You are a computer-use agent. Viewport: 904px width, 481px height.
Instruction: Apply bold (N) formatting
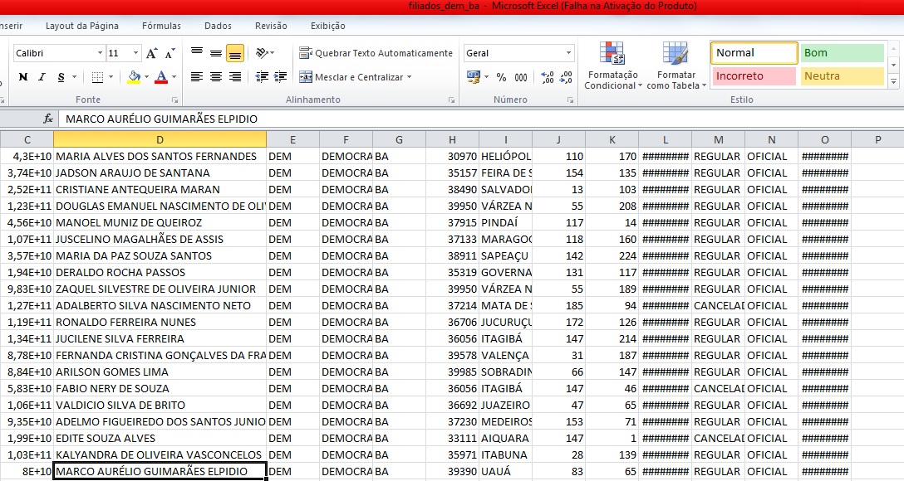coord(23,77)
